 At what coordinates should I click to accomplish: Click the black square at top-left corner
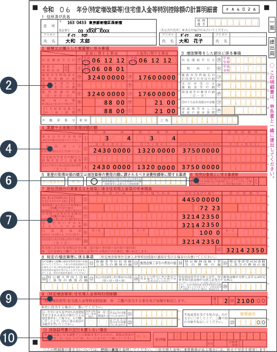point(35,8)
